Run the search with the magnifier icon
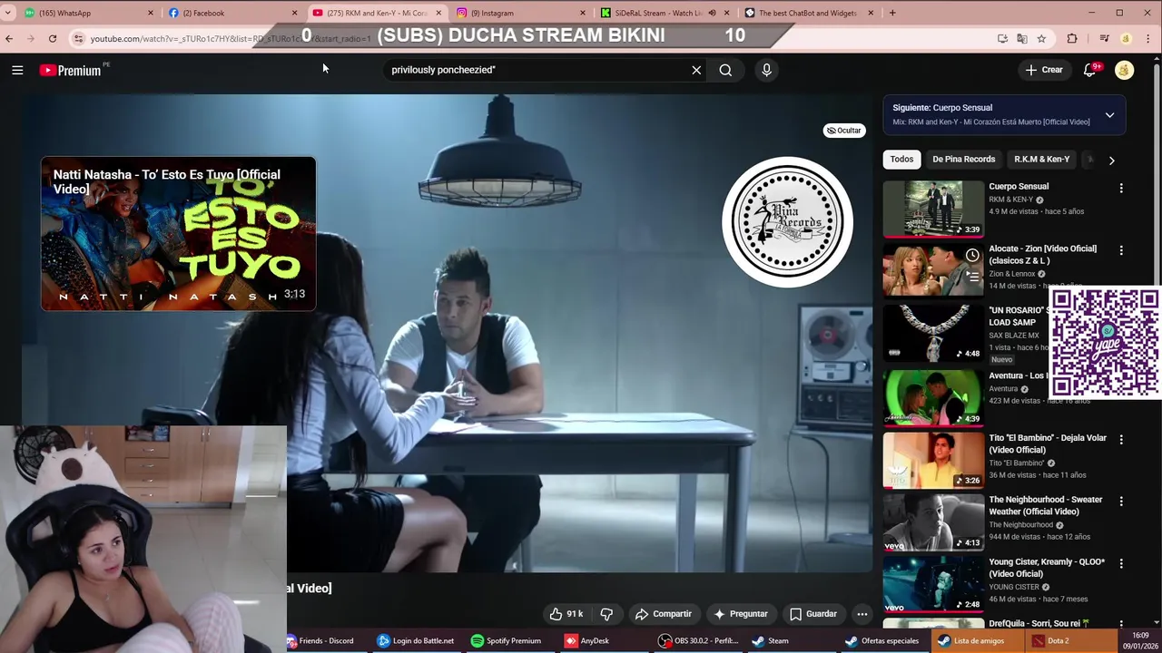This screenshot has width=1162, height=653. [x=725, y=70]
